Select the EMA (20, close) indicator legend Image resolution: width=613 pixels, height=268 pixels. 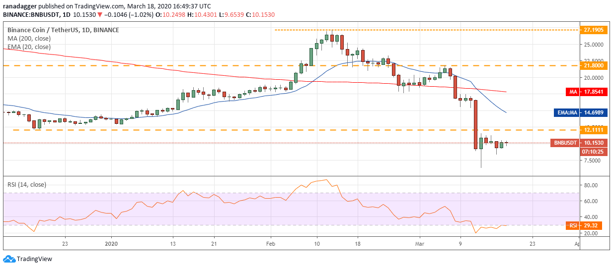(x=29, y=47)
